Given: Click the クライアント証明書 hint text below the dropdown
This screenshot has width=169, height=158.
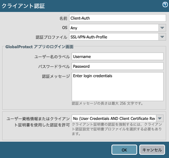Looking at the screenshot, I should pos(117,129).
